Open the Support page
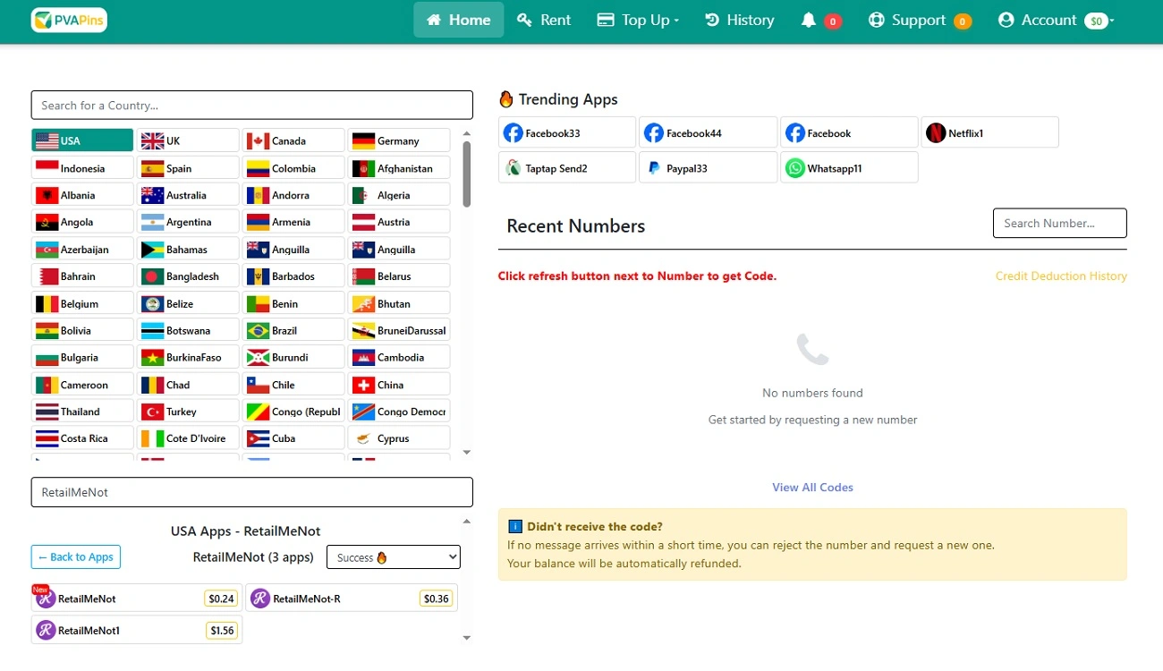 tap(919, 20)
